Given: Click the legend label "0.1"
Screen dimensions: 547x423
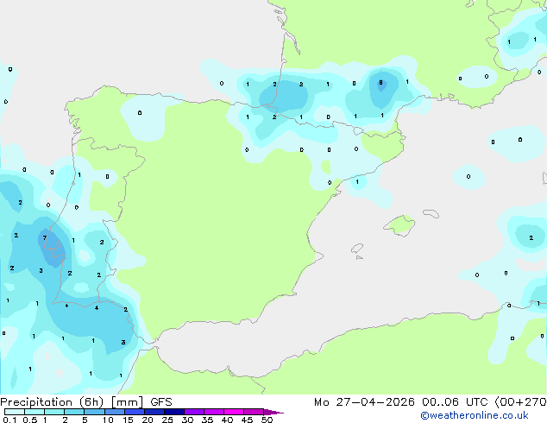Looking at the screenshot, I should (9, 420).
